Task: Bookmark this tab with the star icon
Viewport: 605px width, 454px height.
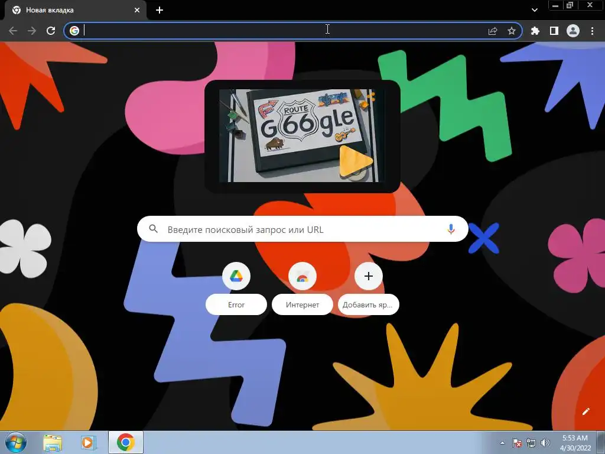Action: click(x=512, y=31)
